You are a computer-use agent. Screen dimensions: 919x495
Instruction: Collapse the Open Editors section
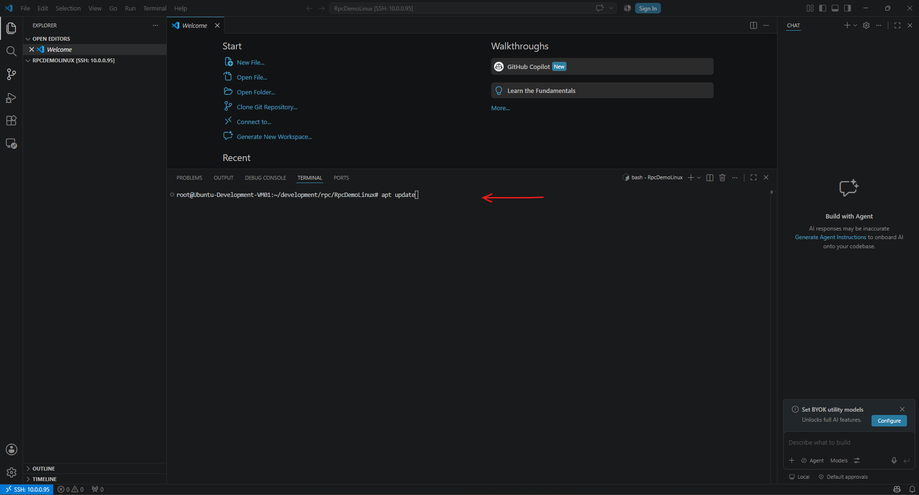click(x=94, y=39)
